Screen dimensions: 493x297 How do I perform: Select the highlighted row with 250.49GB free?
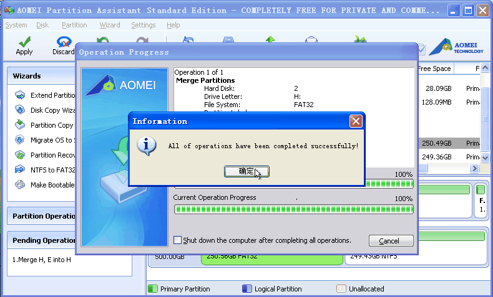tap(449, 143)
